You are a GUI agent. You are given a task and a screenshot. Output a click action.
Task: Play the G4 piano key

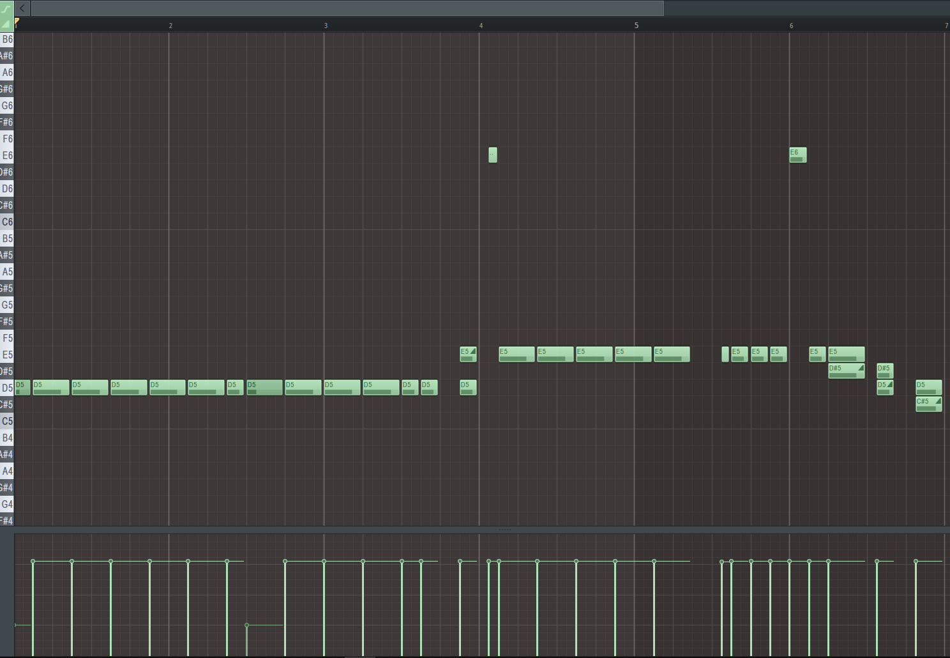[7, 505]
